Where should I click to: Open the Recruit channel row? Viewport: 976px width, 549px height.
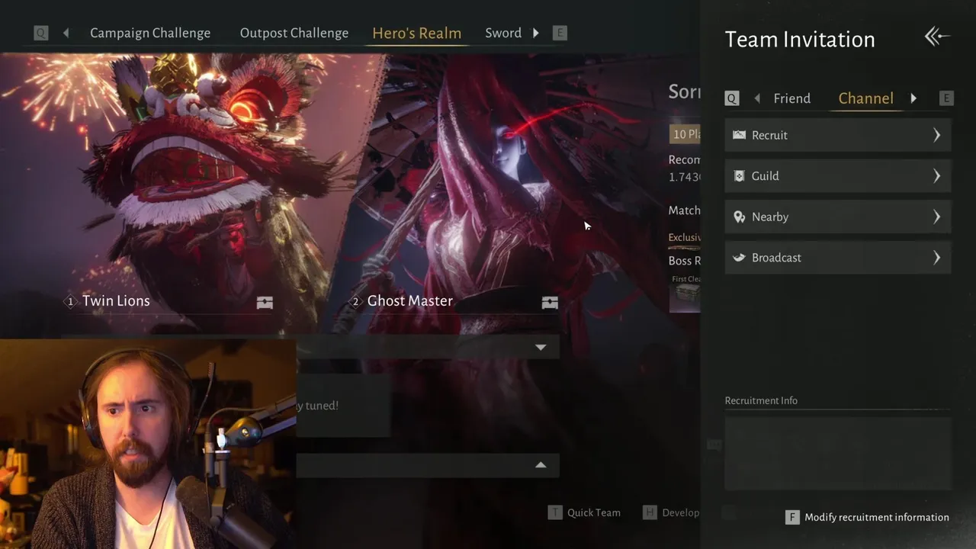[x=837, y=135]
